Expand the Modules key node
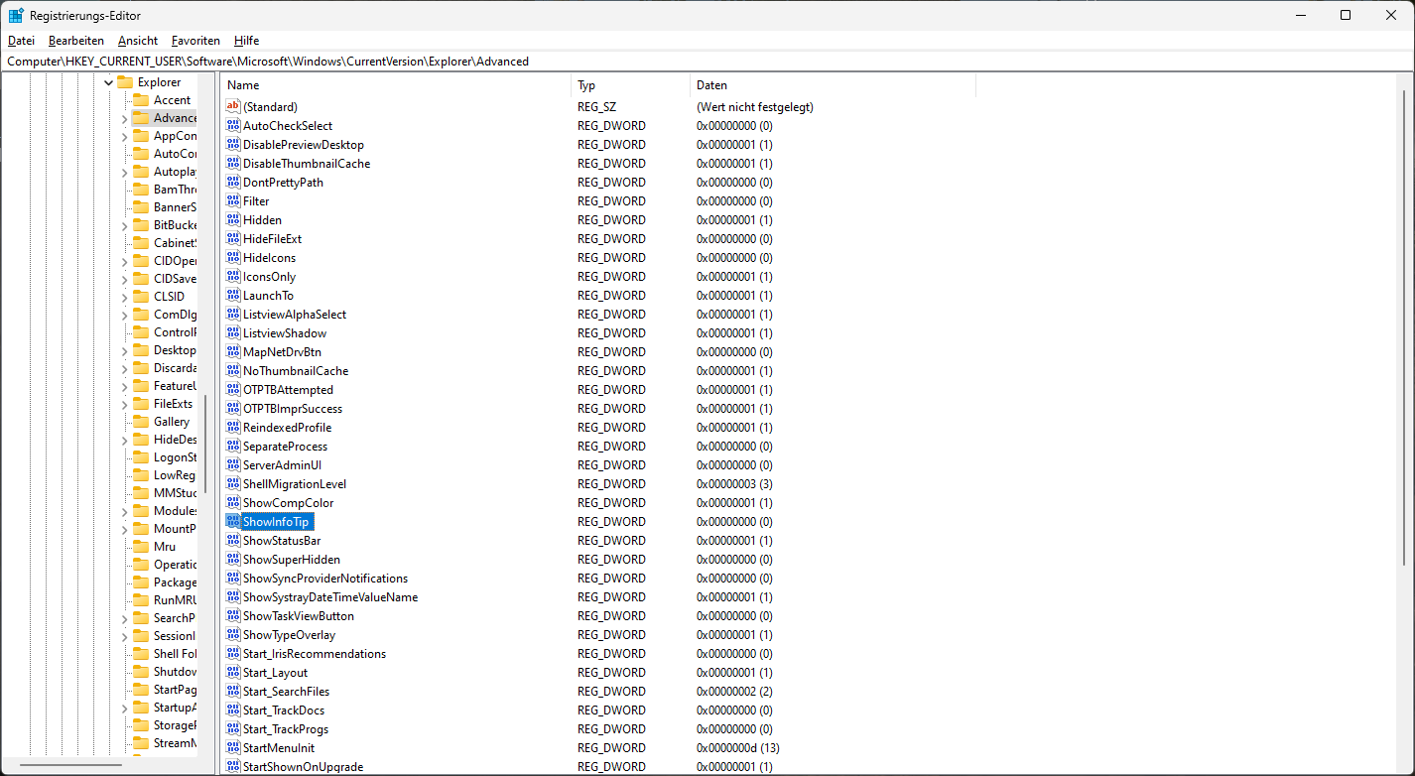Screen dimensions: 1415x776 click(x=124, y=511)
